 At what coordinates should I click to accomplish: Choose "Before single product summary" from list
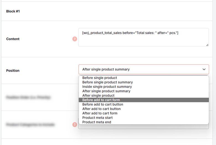pos(144,82)
